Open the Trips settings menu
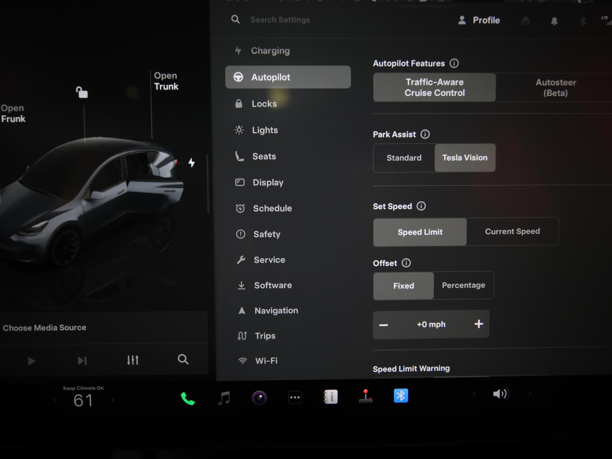The image size is (612, 459). coord(288,335)
